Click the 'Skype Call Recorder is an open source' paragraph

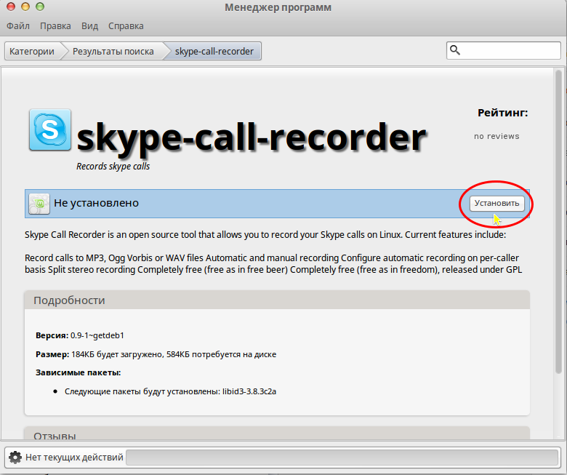(x=265, y=235)
